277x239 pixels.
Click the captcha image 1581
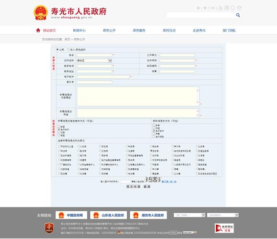pos(154,180)
